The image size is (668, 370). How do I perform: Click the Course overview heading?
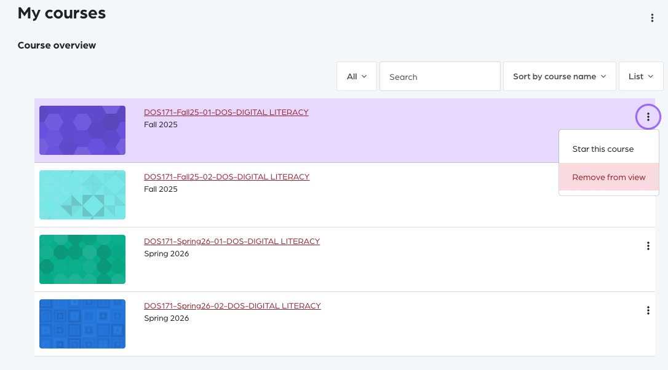57,45
